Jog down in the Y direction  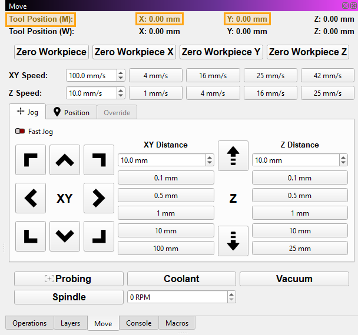(x=65, y=236)
